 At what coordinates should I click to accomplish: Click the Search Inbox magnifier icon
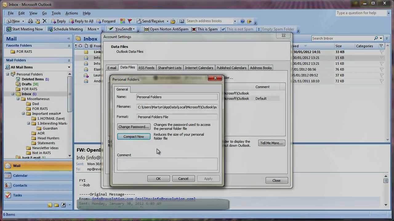[376, 38]
